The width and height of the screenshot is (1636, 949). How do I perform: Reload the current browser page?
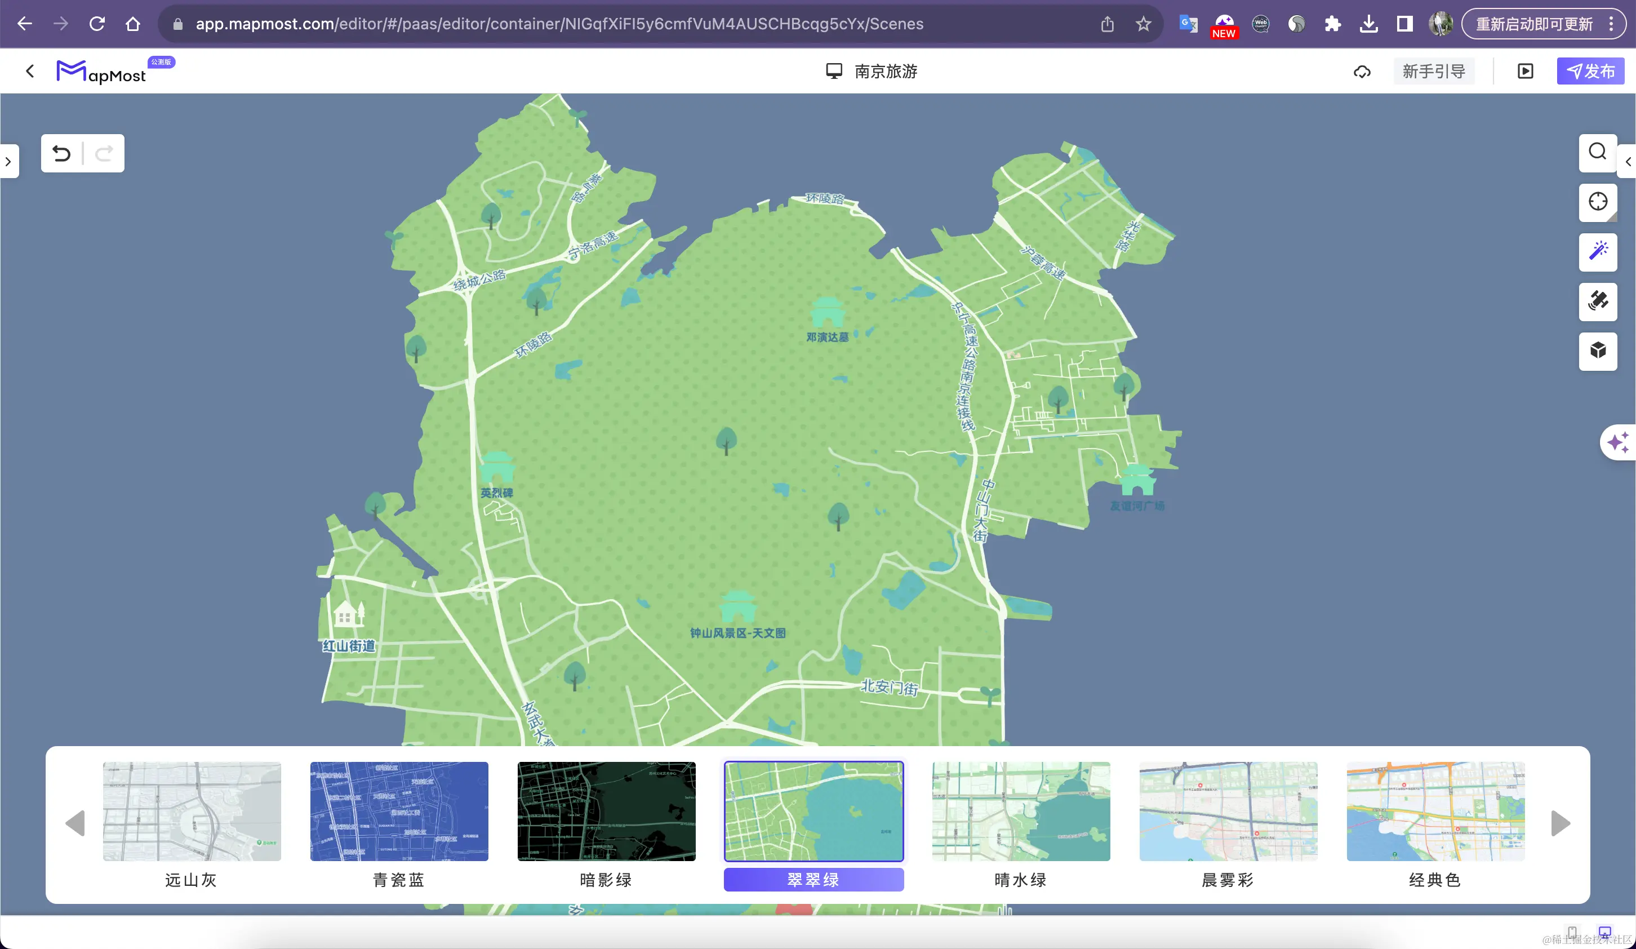tap(97, 24)
